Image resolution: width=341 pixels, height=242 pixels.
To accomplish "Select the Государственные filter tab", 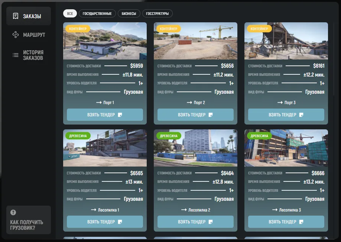I will coord(97,13).
